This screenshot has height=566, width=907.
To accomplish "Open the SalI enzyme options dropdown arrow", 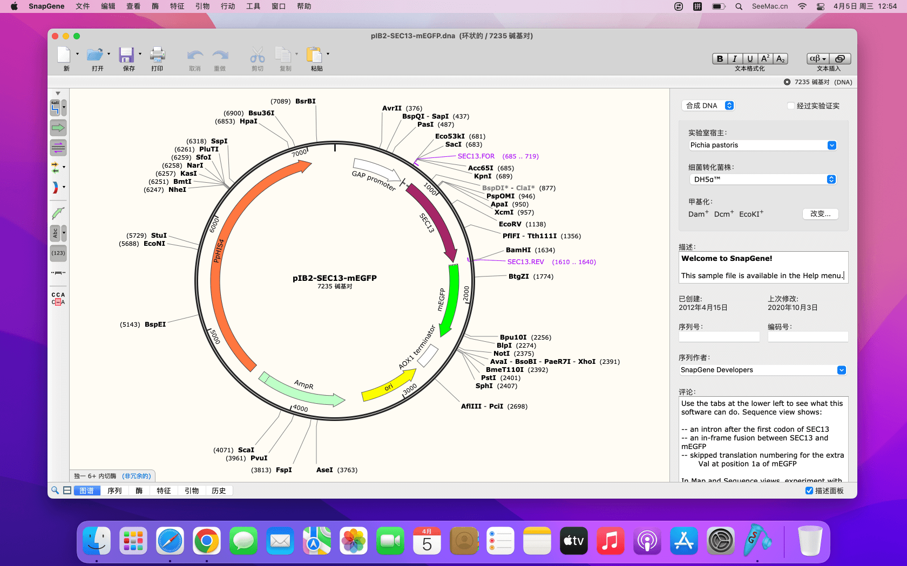I will click(x=64, y=107).
